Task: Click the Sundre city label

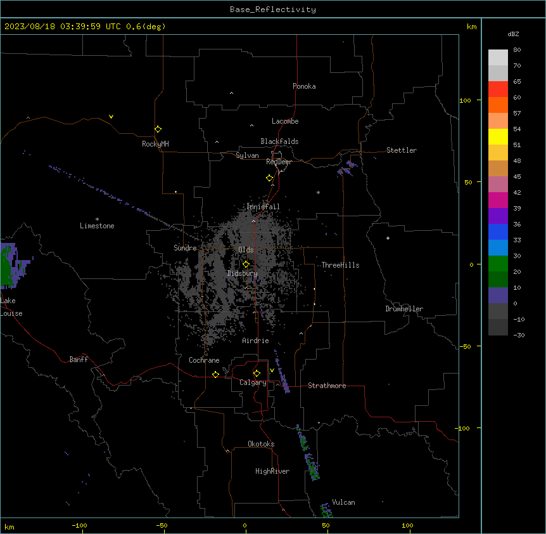Action: click(185, 248)
